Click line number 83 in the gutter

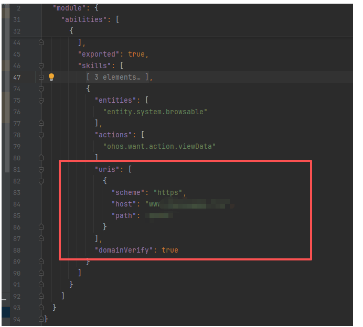click(17, 193)
